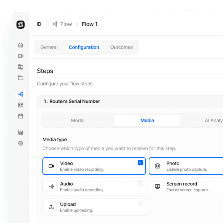Click the Upload arrow icon tile
Screen dimensions: 223x223
(x=51, y=207)
